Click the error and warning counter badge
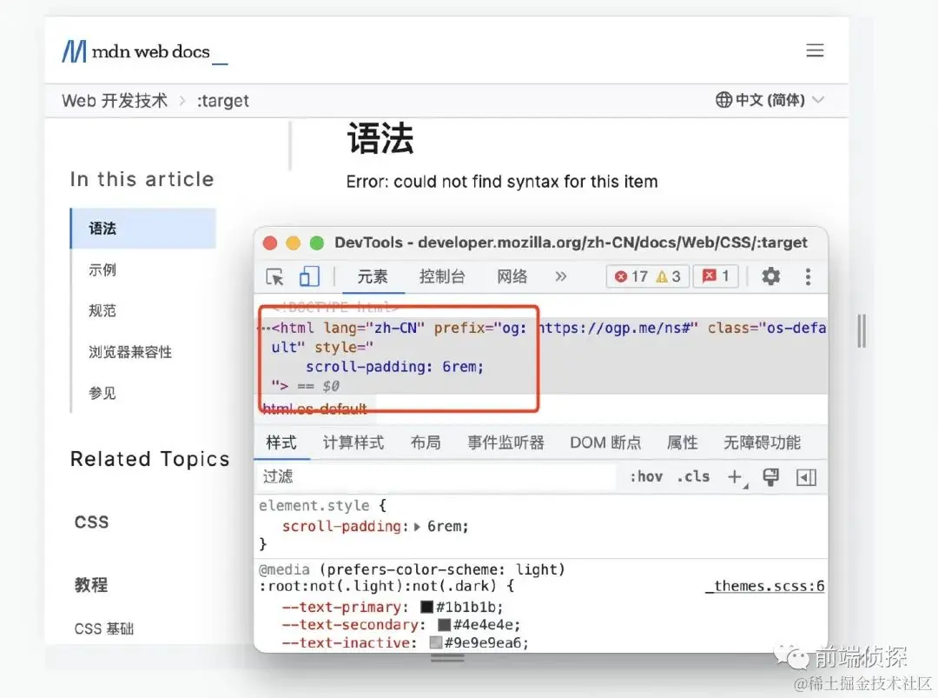 click(647, 276)
